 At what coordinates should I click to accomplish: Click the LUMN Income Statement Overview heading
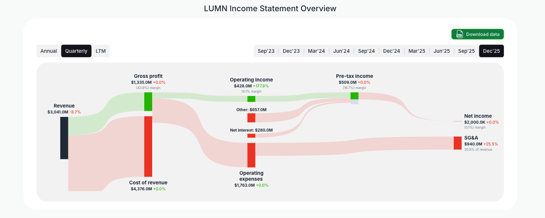(270, 9)
